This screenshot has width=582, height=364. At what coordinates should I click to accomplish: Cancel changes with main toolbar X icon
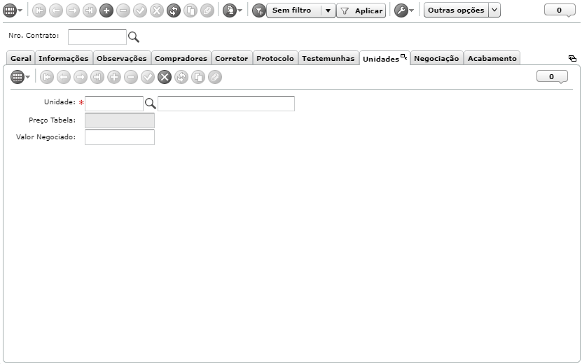point(157,10)
